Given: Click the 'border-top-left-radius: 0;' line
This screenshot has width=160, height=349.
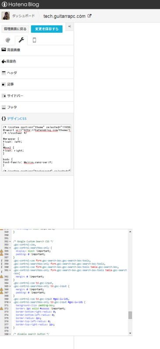Looking at the screenshot, I should (x=33, y=322).
